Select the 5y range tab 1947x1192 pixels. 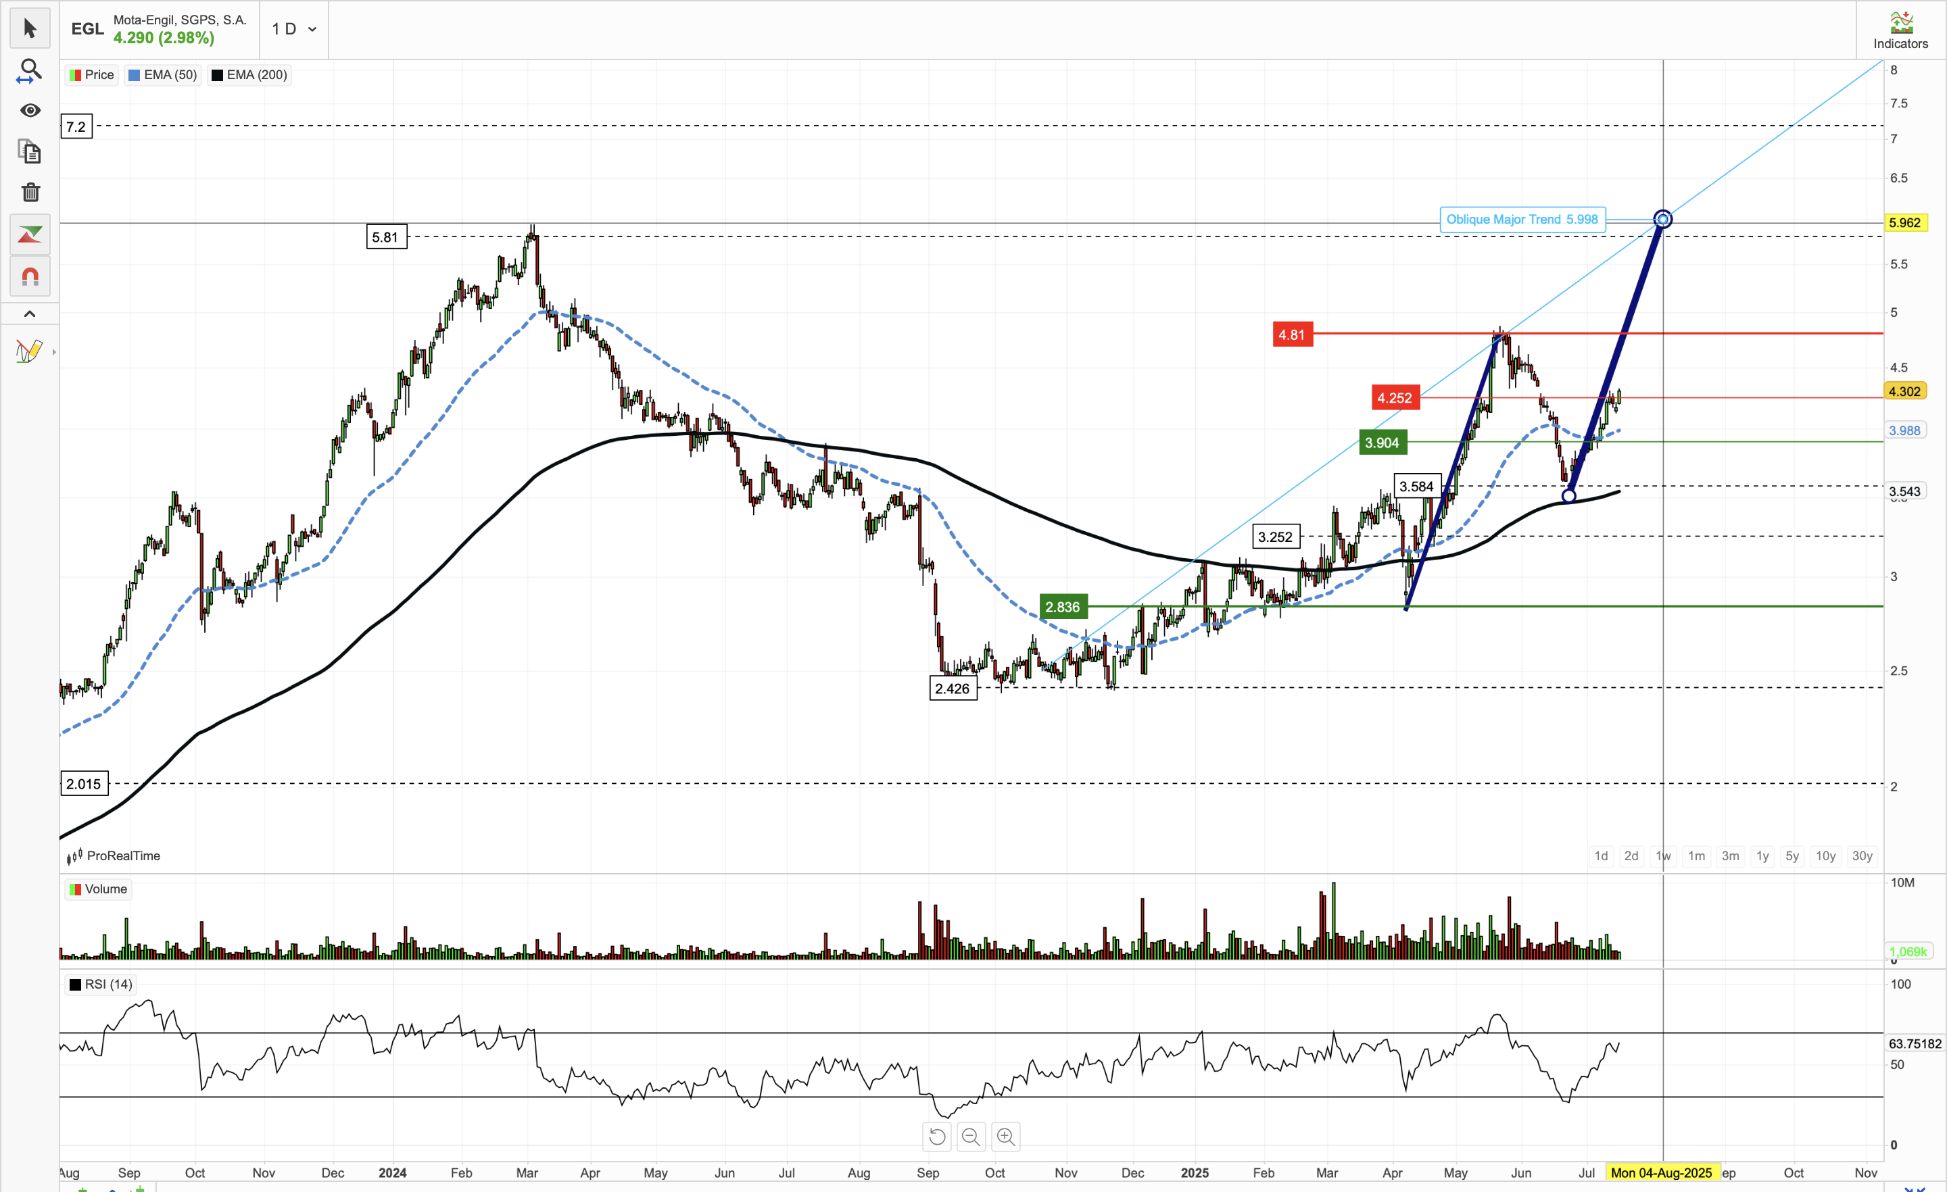pos(1792,855)
